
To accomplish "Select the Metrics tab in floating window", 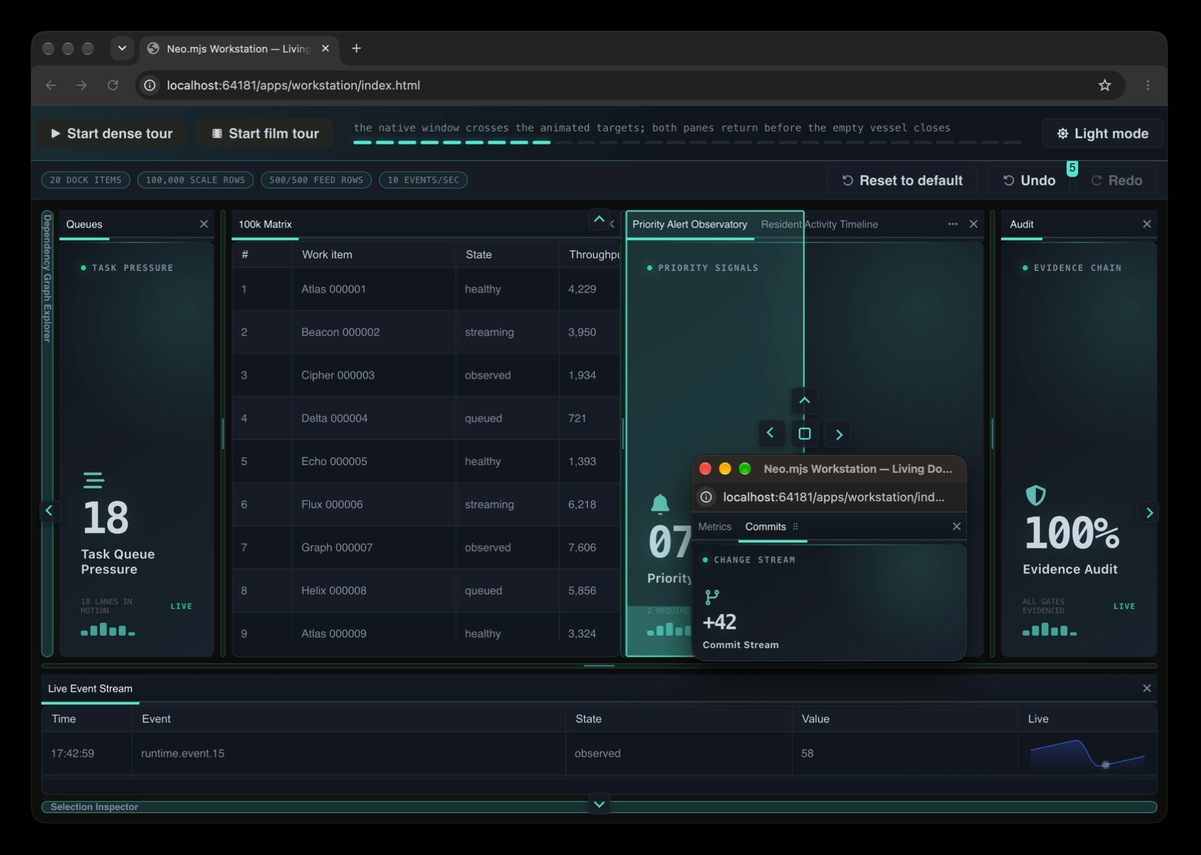I will (715, 526).
